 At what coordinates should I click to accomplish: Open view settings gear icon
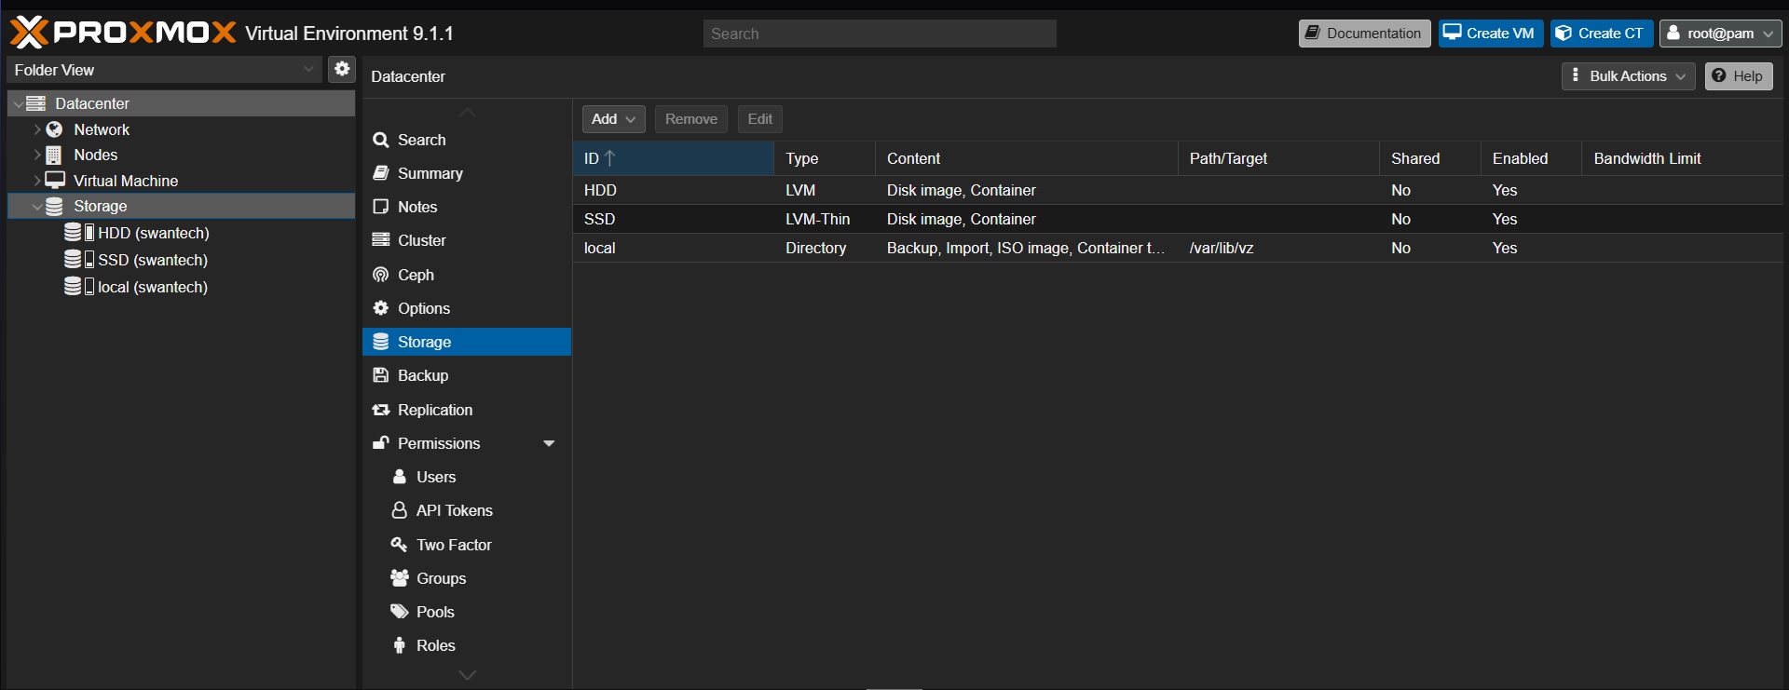point(342,69)
